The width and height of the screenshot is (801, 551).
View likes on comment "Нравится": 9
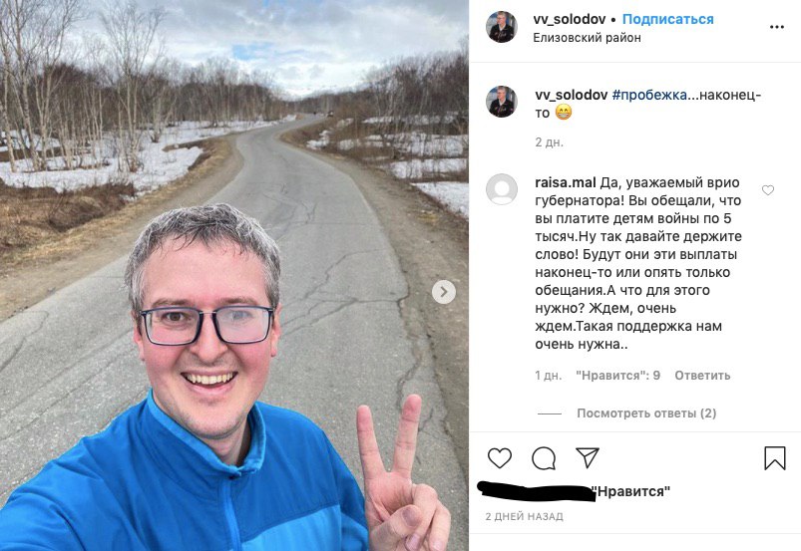pos(618,376)
